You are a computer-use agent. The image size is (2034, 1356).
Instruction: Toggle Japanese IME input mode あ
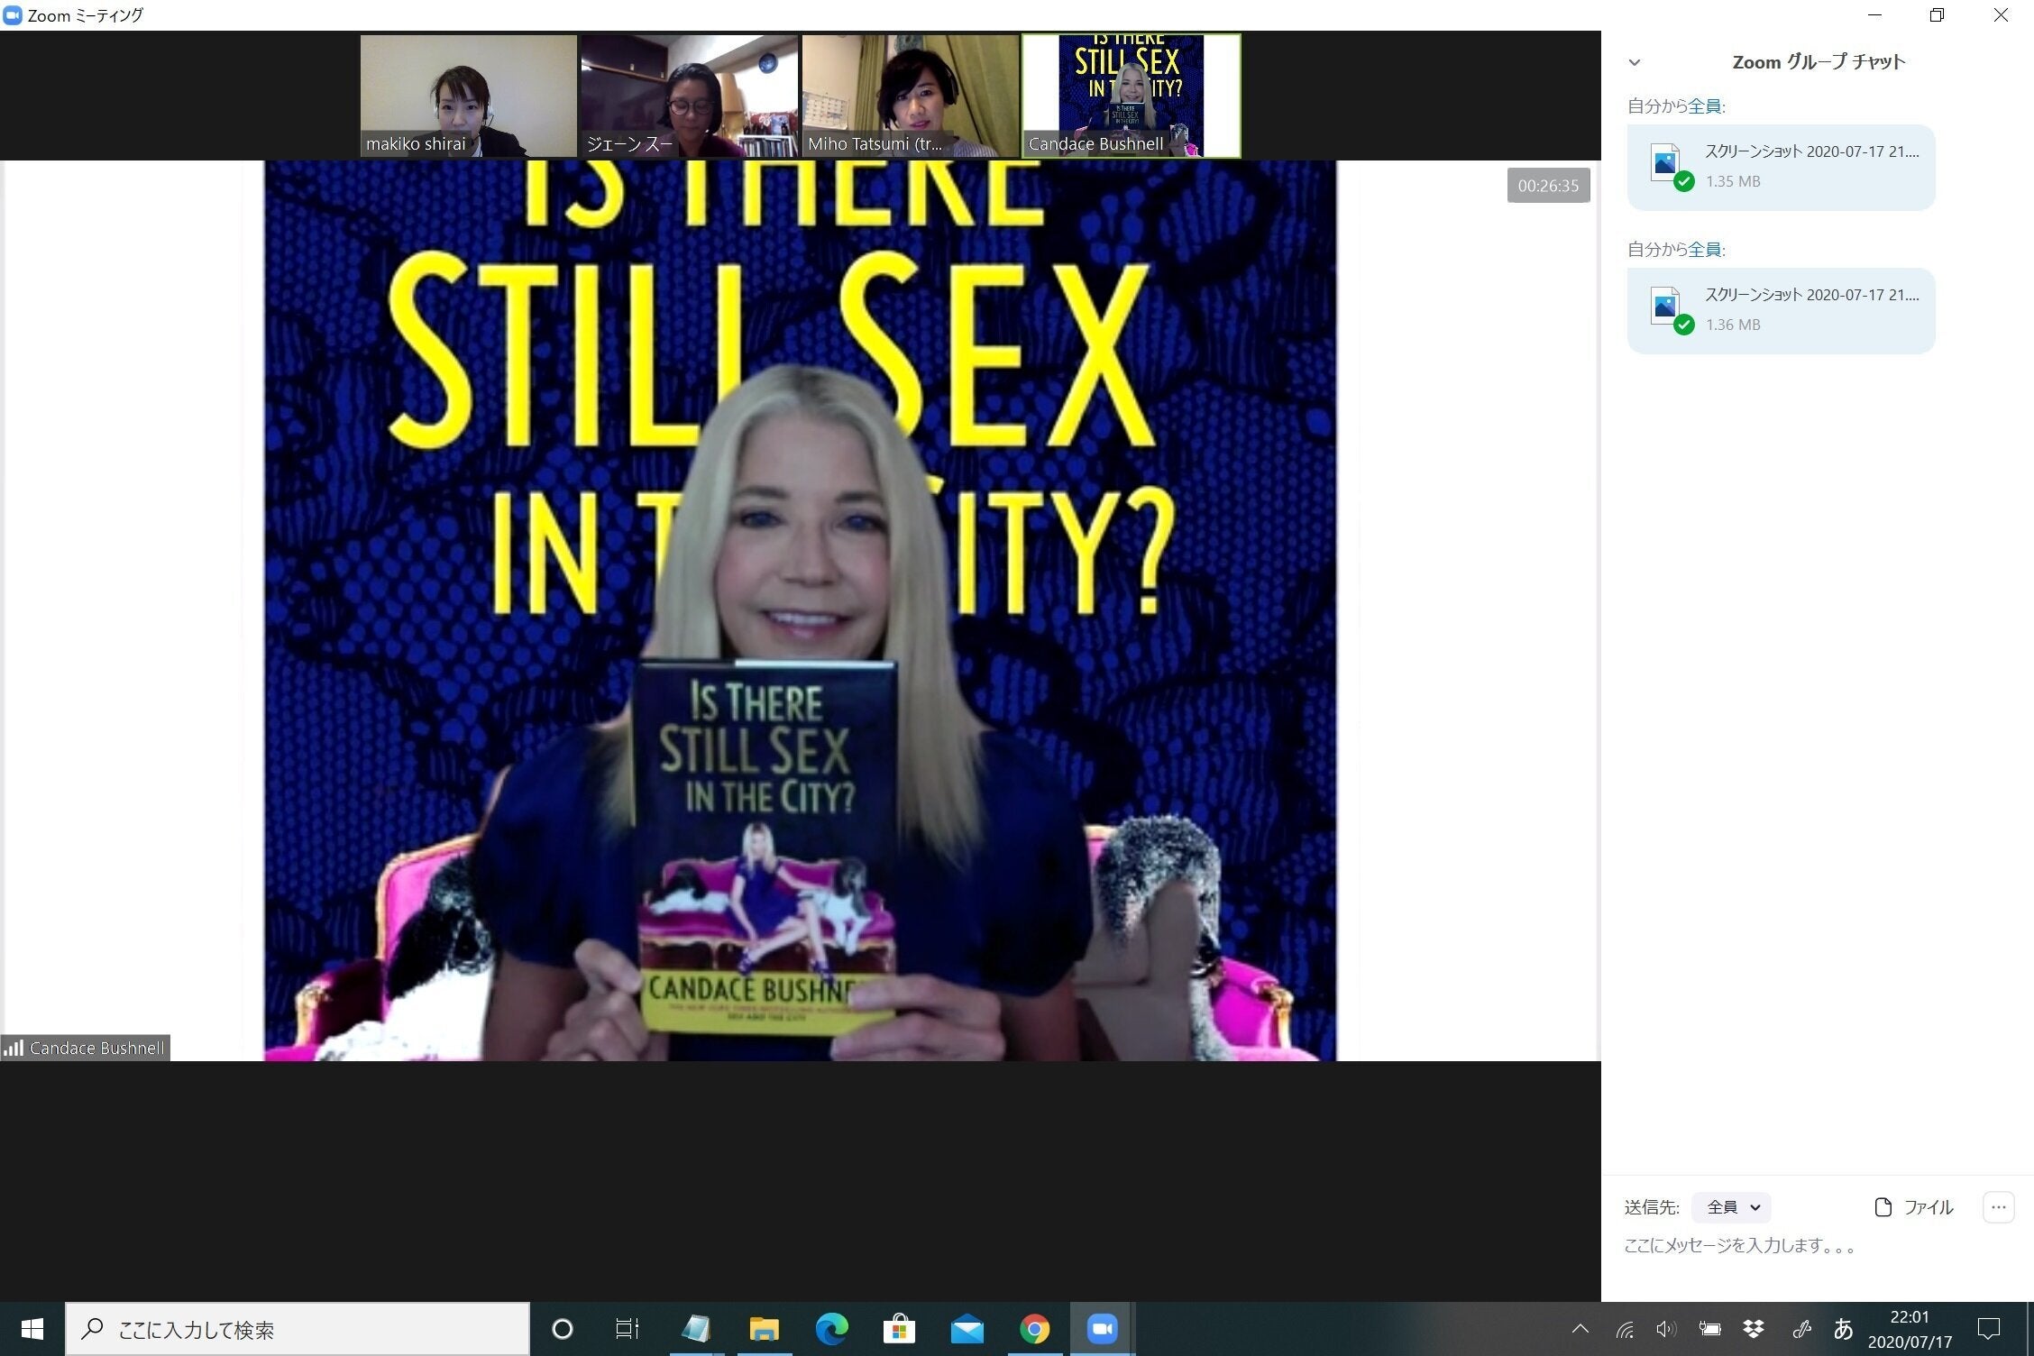pyautogui.click(x=1843, y=1329)
